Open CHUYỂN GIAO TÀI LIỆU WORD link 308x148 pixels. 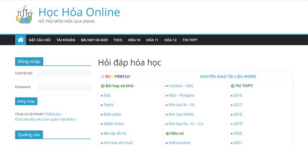(228, 76)
